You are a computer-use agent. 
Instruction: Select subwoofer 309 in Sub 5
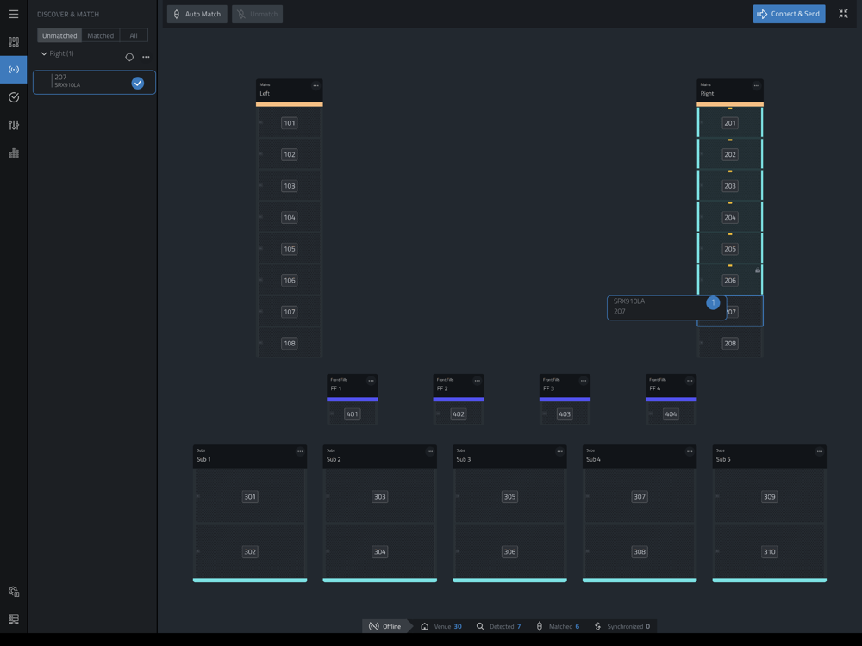pos(769,497)
